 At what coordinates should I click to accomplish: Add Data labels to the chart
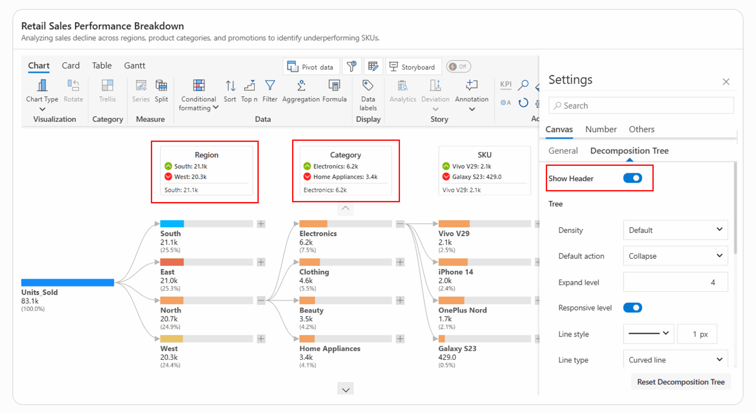[x=368, y=95]
